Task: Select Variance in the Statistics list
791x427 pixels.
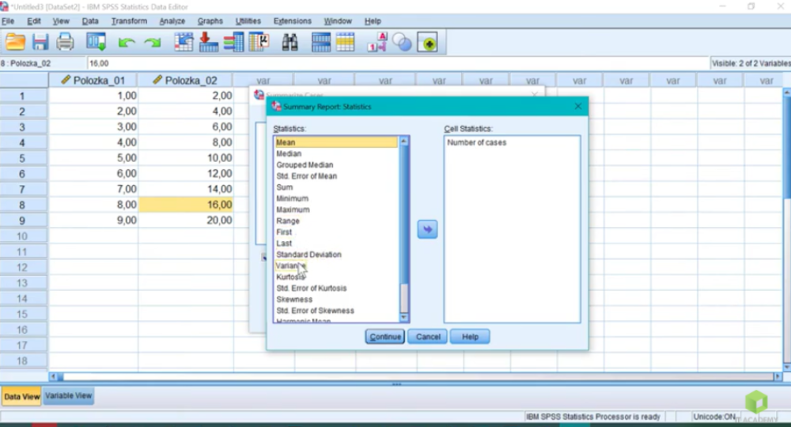Action: [289, 266]
